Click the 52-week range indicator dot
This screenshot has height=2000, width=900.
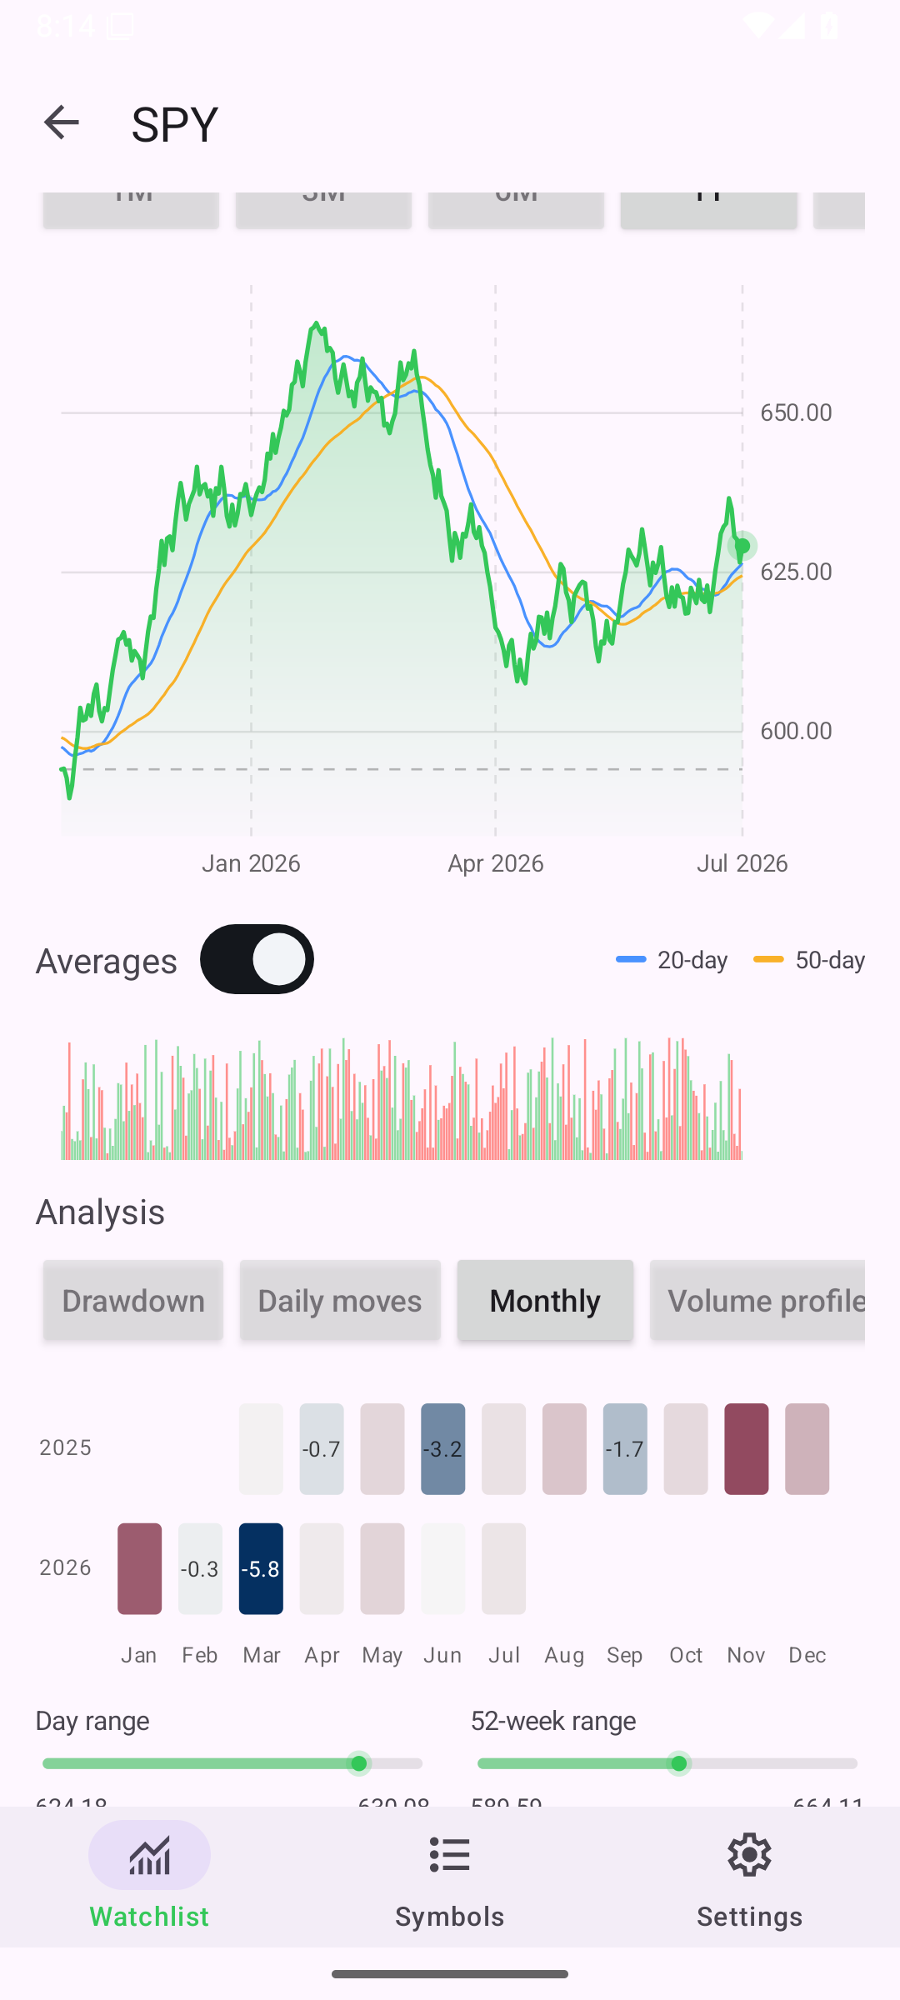pos(679,1763)
